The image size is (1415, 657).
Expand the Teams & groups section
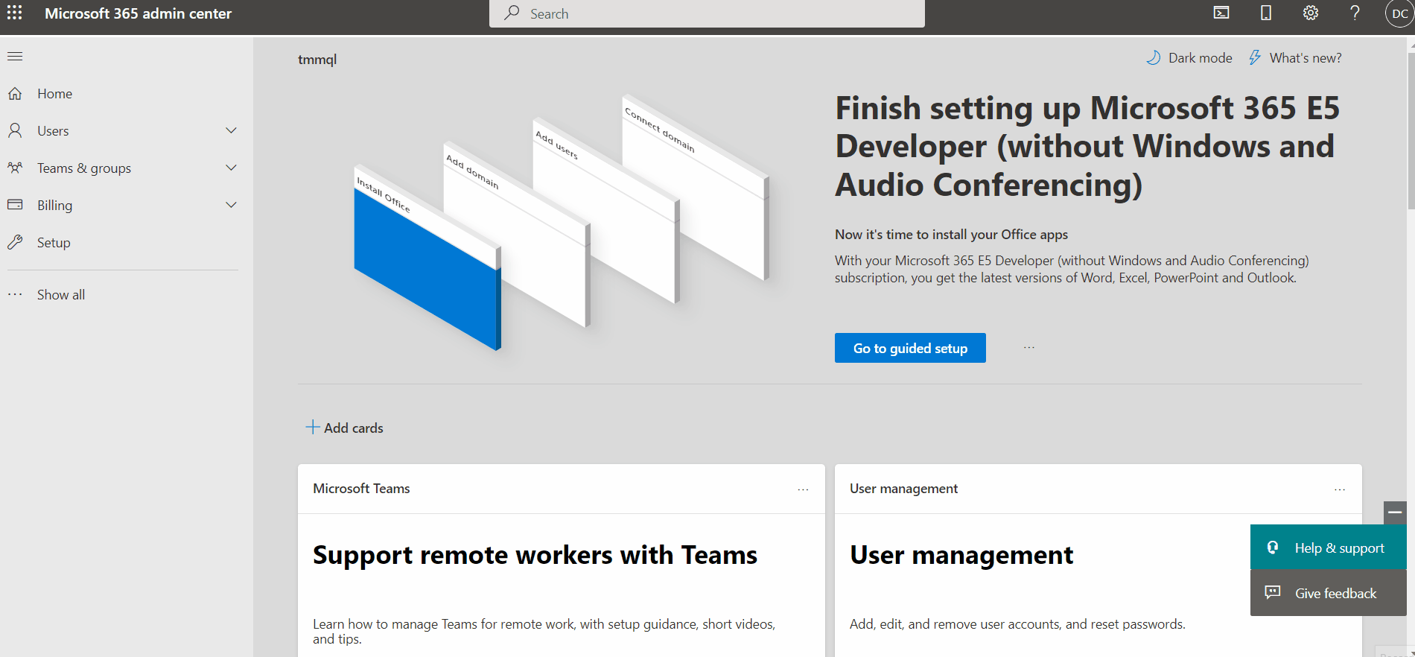[231, 168]
